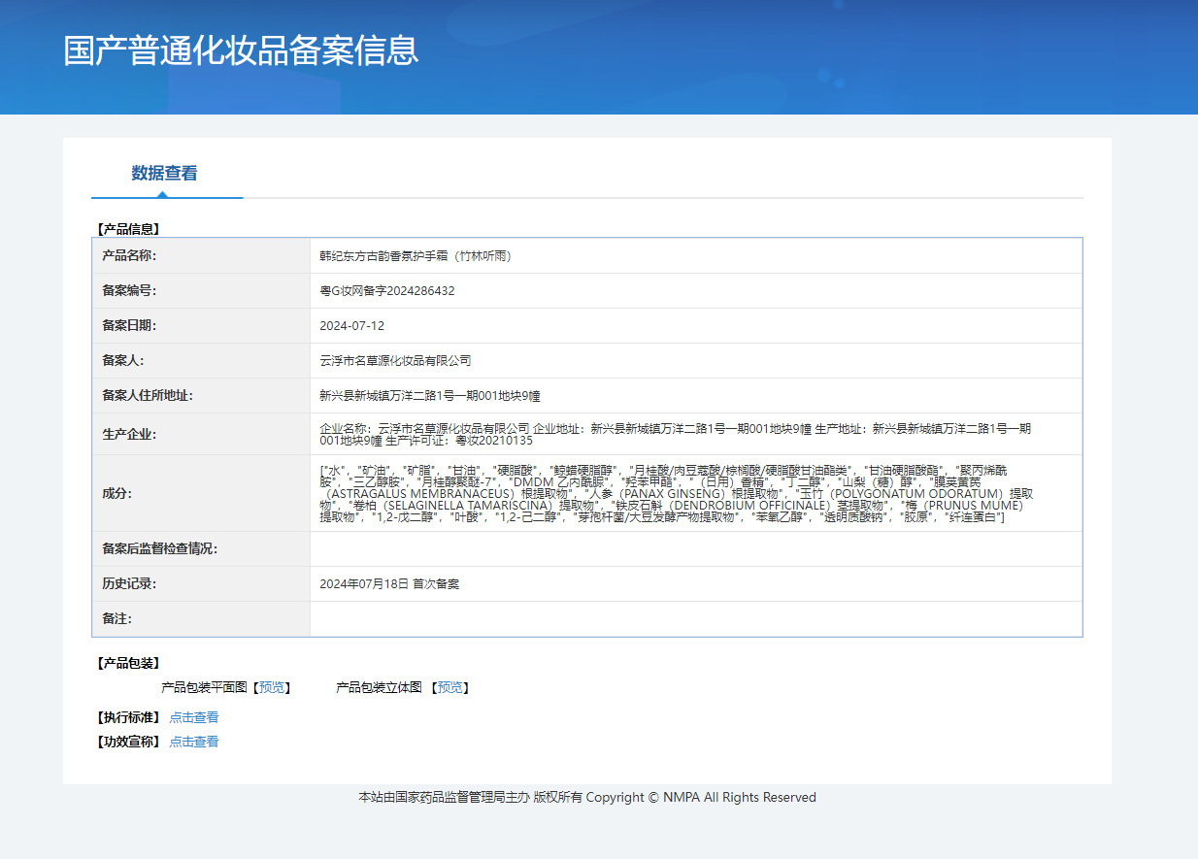Open 点击查看 link next to 执行标准
1198x859 pixels.
(194, 717)
